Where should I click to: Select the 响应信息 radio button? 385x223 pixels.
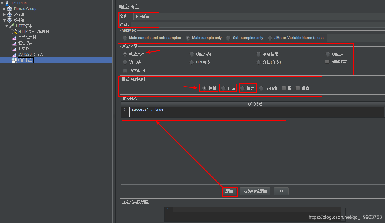pyautogui.click(x=258, y=54)
